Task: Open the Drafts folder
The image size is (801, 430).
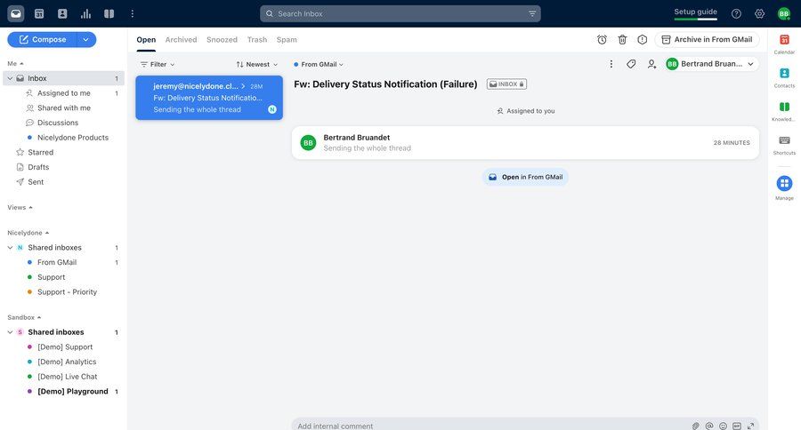Action: 38,167
